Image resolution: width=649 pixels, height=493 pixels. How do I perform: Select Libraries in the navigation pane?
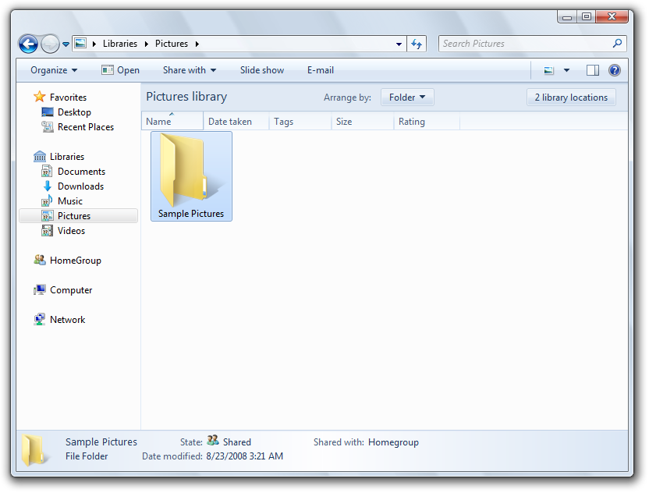[67, 157]
